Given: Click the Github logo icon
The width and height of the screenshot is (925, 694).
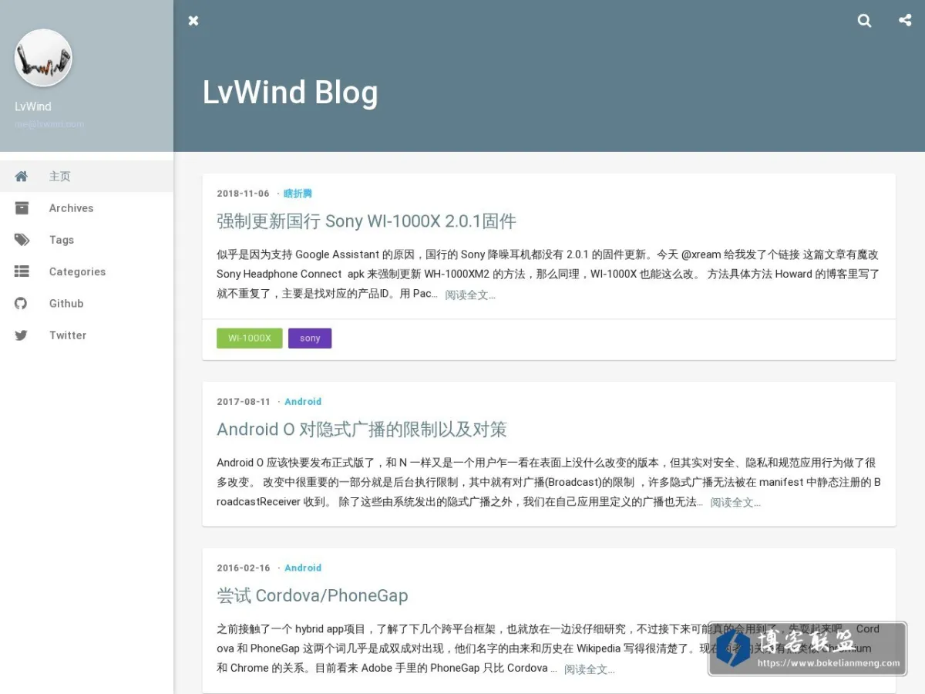Looking at the screenshot, I should [21, 303].
